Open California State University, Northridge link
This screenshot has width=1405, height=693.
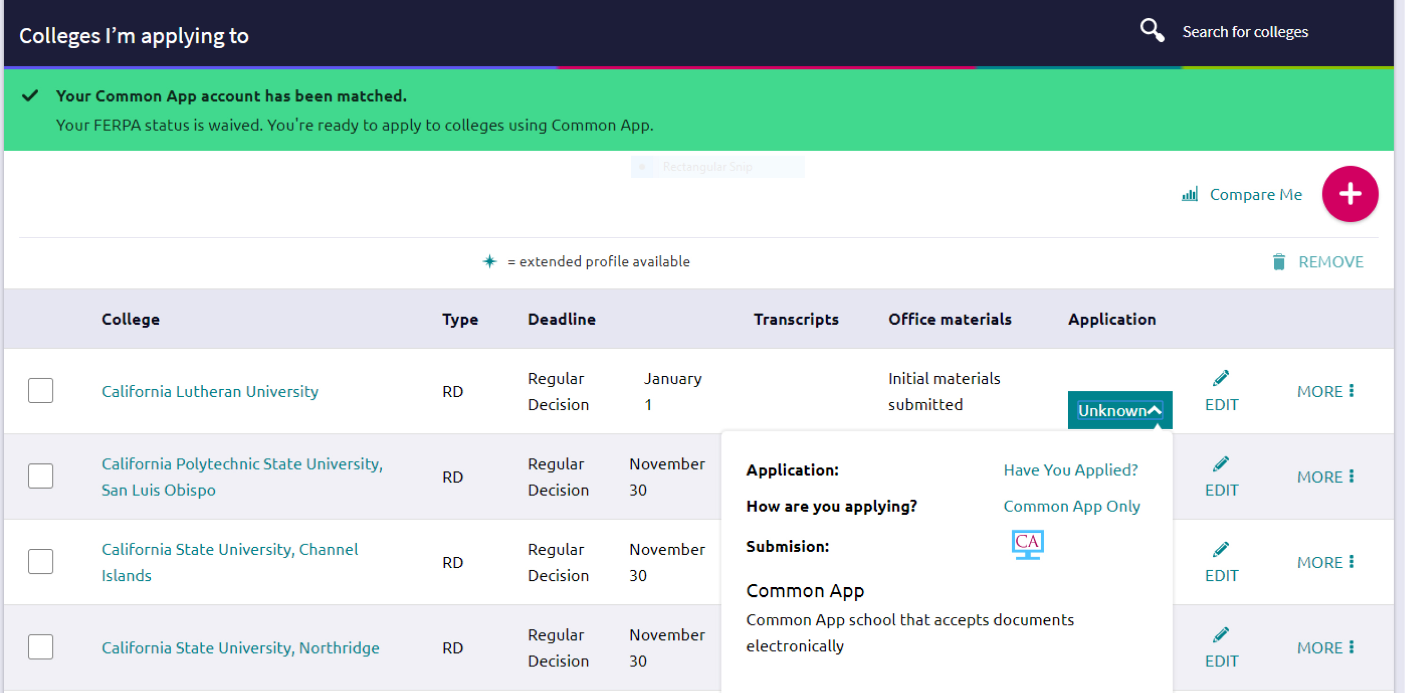tap(240, 648)
